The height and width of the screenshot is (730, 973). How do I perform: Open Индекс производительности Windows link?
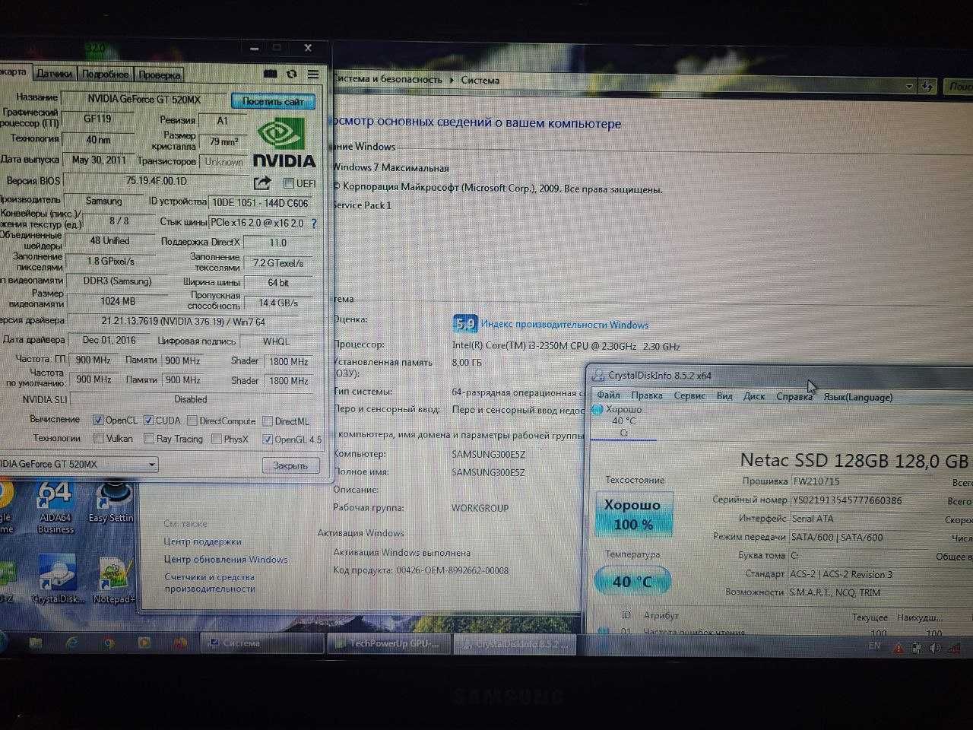(565, 325)
